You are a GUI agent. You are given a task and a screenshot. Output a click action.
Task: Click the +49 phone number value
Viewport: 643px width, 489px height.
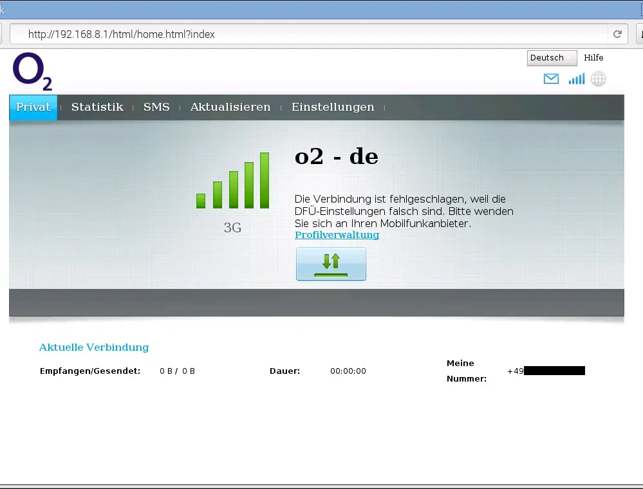546,371
